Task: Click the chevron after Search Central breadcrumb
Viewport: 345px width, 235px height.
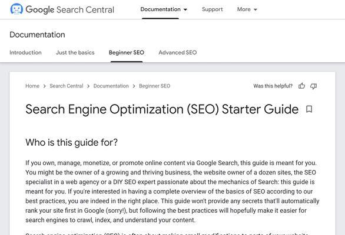Action: point(88,86)
